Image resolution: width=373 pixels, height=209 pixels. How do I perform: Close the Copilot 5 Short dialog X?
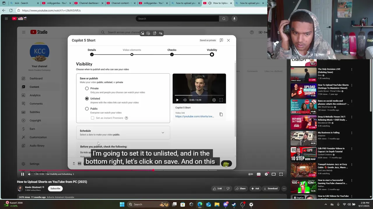tap(228, 40)
